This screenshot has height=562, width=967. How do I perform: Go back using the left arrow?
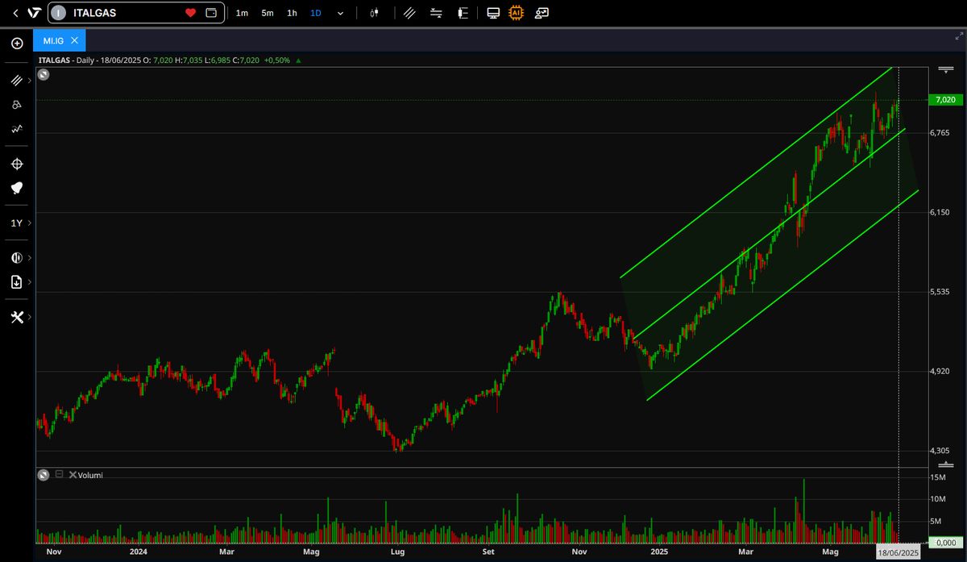[15, 13]
